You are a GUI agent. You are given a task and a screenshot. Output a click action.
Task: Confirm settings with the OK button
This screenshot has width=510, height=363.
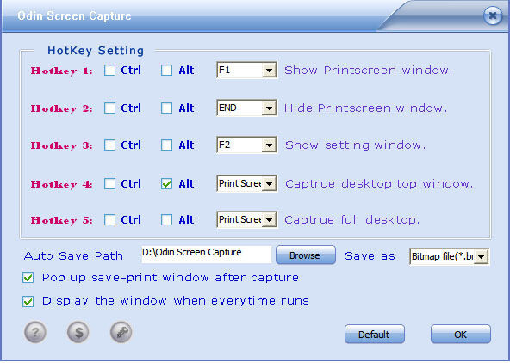click(461, 334)
